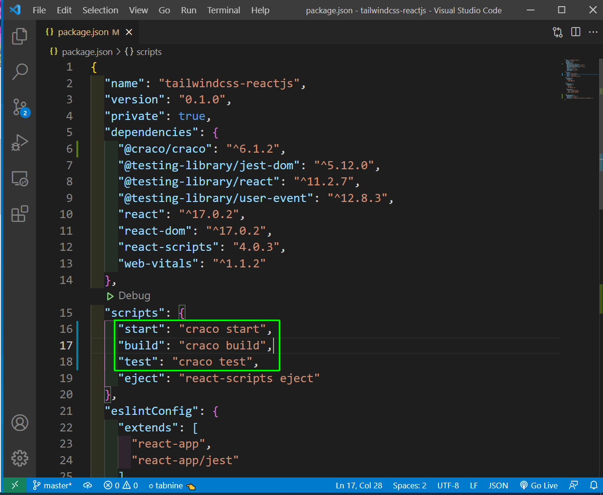Click the "extends" key text
Screen dimensions: 603x495
[148, 428]
